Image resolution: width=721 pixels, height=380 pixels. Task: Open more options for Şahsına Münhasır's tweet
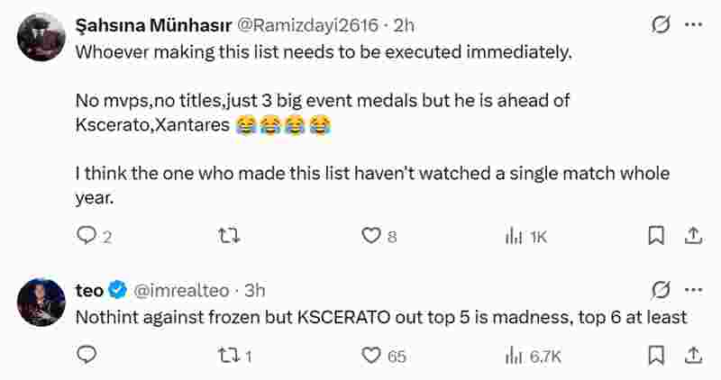click(x=693, y=25)
